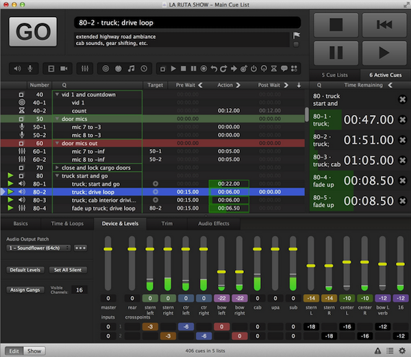Add a camera cue from toolbar
Image resolution: width=411 pixels, height=357 pixels.
pos(64,68)
